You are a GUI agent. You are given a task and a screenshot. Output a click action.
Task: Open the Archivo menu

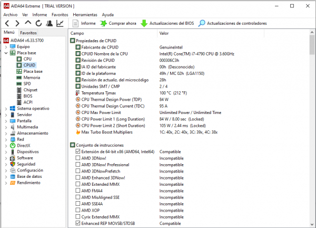(x=11, y=15)
